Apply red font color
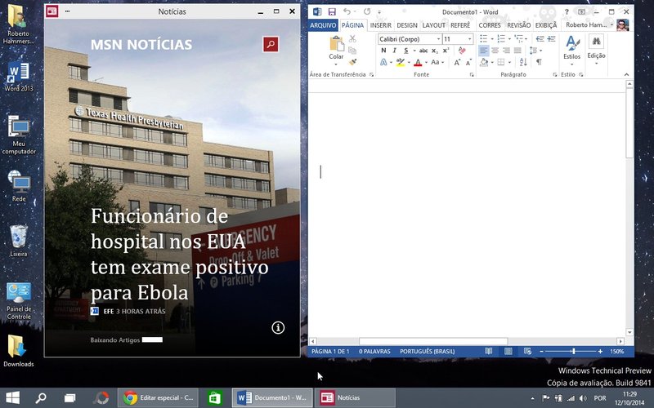This screenshot has height=408, width=654. [x=418, y=62]
